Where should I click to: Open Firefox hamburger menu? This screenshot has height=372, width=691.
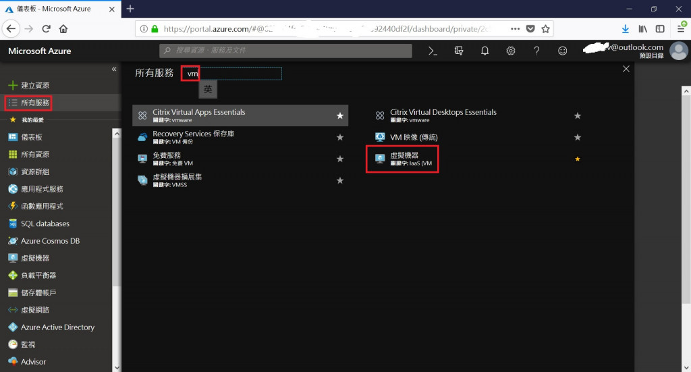tap(681, 29)
